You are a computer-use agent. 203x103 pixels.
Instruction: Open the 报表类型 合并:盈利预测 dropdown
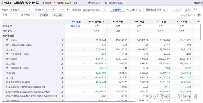pyautogui.click(x=94, y=10)
